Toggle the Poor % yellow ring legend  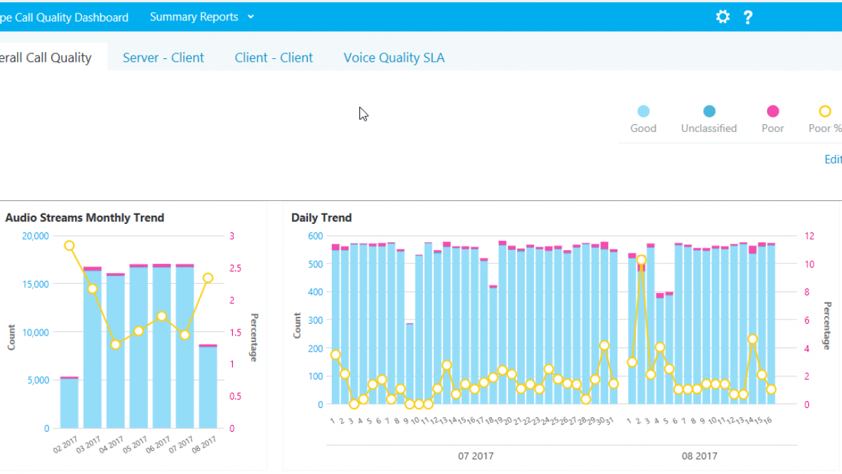[825, 111]
